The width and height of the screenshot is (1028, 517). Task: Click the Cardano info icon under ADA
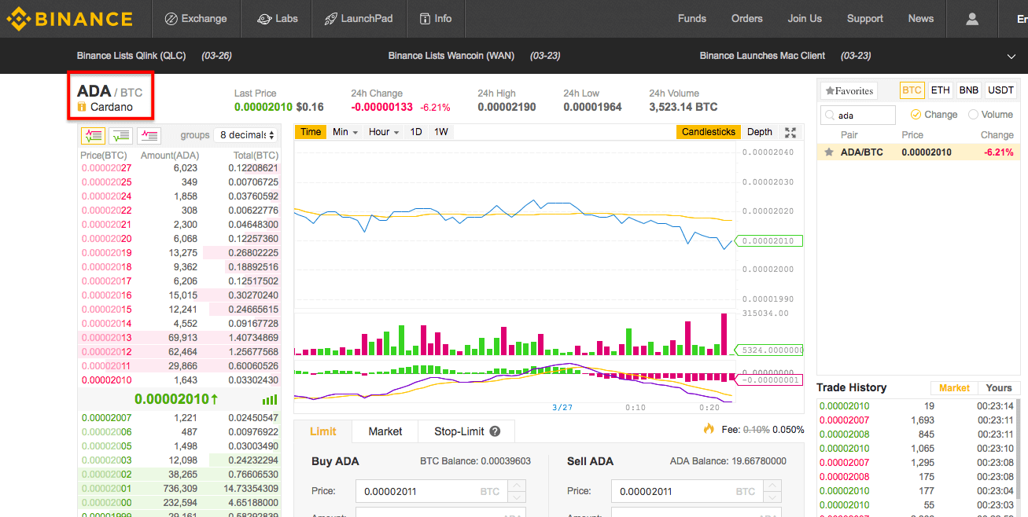(x=82, y=107)
